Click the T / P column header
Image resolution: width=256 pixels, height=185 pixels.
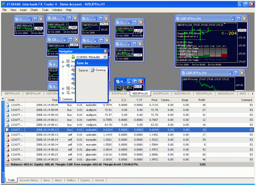136,100
